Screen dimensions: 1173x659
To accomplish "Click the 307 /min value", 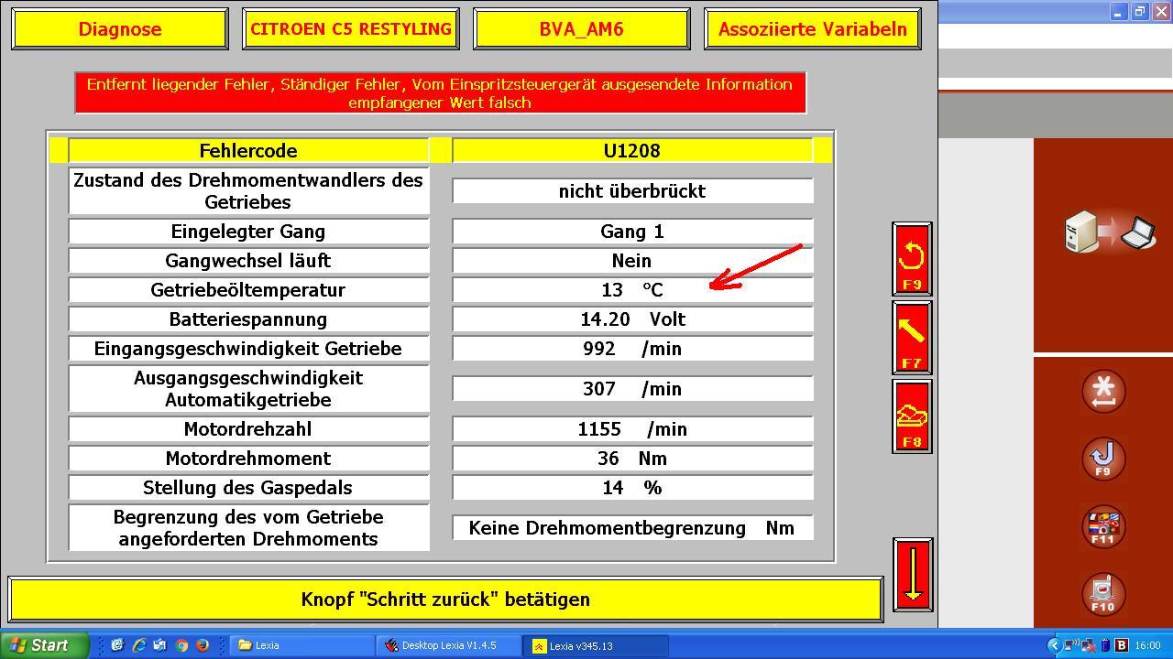I will pos(632,389).
